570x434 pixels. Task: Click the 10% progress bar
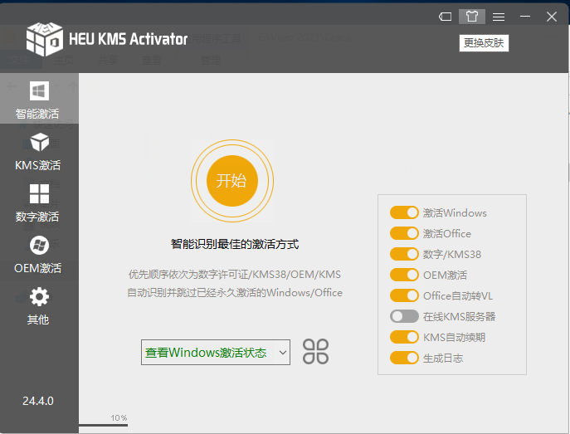click(104, 425)
